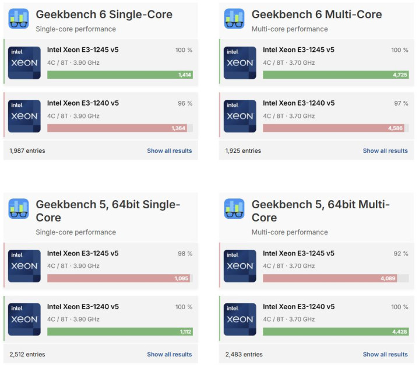The width and height of the screenshot is (419, 367).
Task: Click Xeon E3-1245 v5 chip icon in Geekbench 6 Single-Core
Action: click(24, 63)
